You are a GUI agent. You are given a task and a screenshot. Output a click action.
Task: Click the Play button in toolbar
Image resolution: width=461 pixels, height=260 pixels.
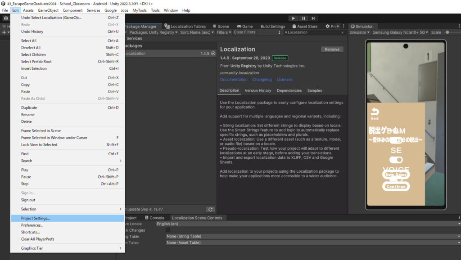(x=293, y=18)
